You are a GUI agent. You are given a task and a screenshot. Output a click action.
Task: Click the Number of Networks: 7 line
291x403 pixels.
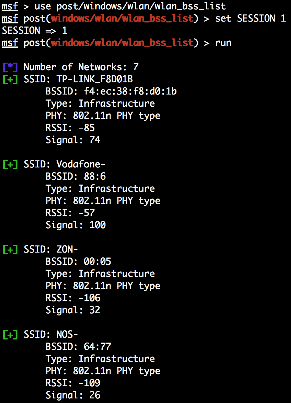tap(81, 67)
